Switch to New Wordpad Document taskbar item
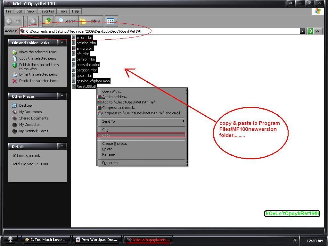 click(x=97, y=240)
